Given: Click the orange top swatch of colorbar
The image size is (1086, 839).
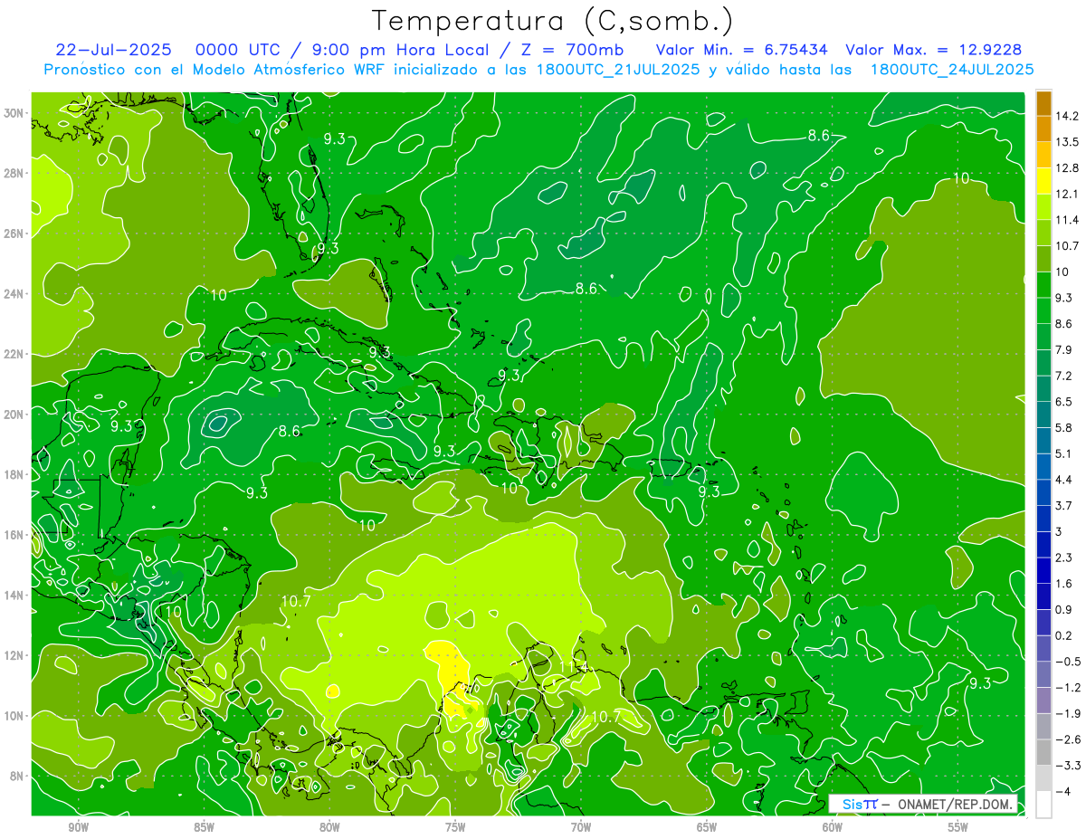Looking at the screenshot, I should [1043, 103].
